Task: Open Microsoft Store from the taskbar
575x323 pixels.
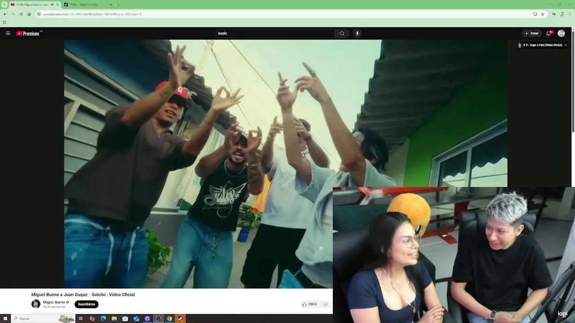Action: coord(125,319)
